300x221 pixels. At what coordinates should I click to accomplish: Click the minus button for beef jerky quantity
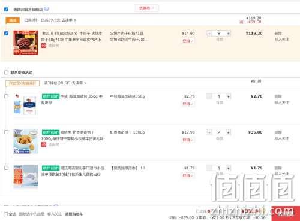pyautogui.click(x=209, y=34)
